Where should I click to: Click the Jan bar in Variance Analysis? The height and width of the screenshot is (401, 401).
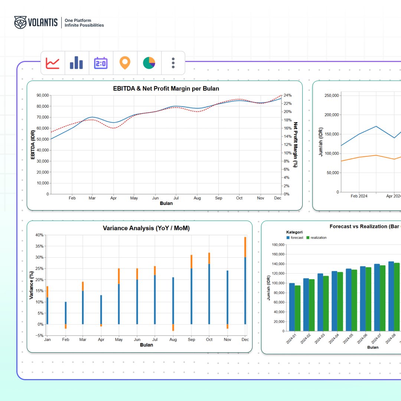click(47, 305)
